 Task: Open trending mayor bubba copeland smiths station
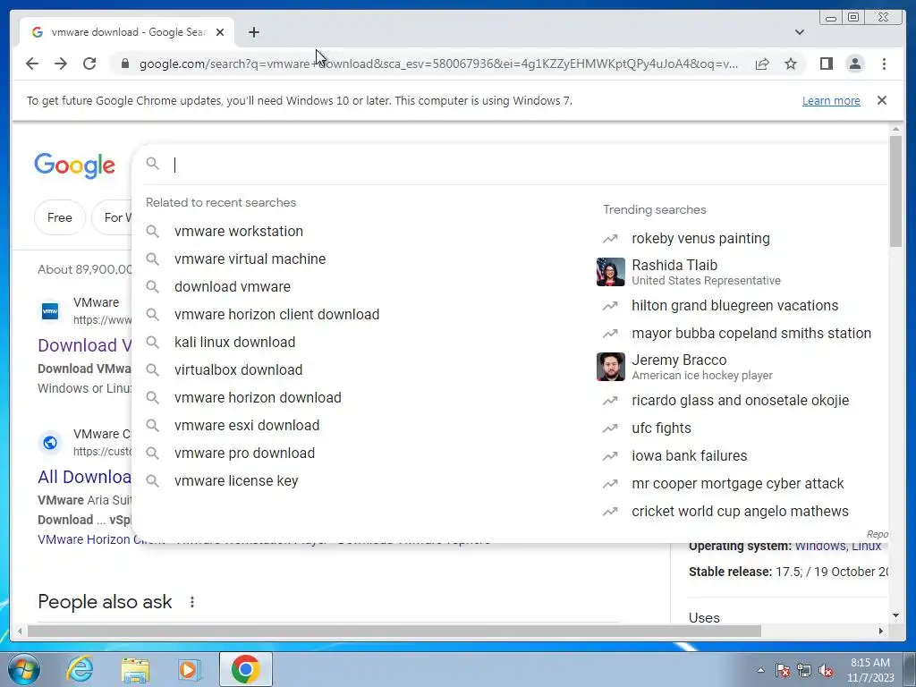click(x=751, y=333)
